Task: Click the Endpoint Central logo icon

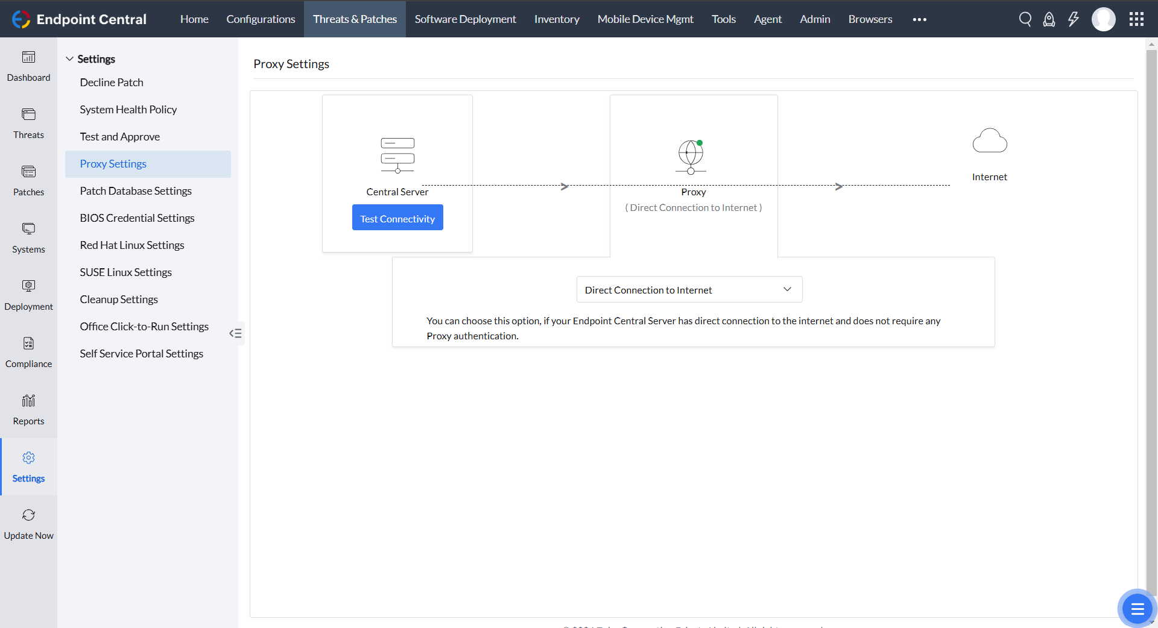Action: click(x=21, y=19)
